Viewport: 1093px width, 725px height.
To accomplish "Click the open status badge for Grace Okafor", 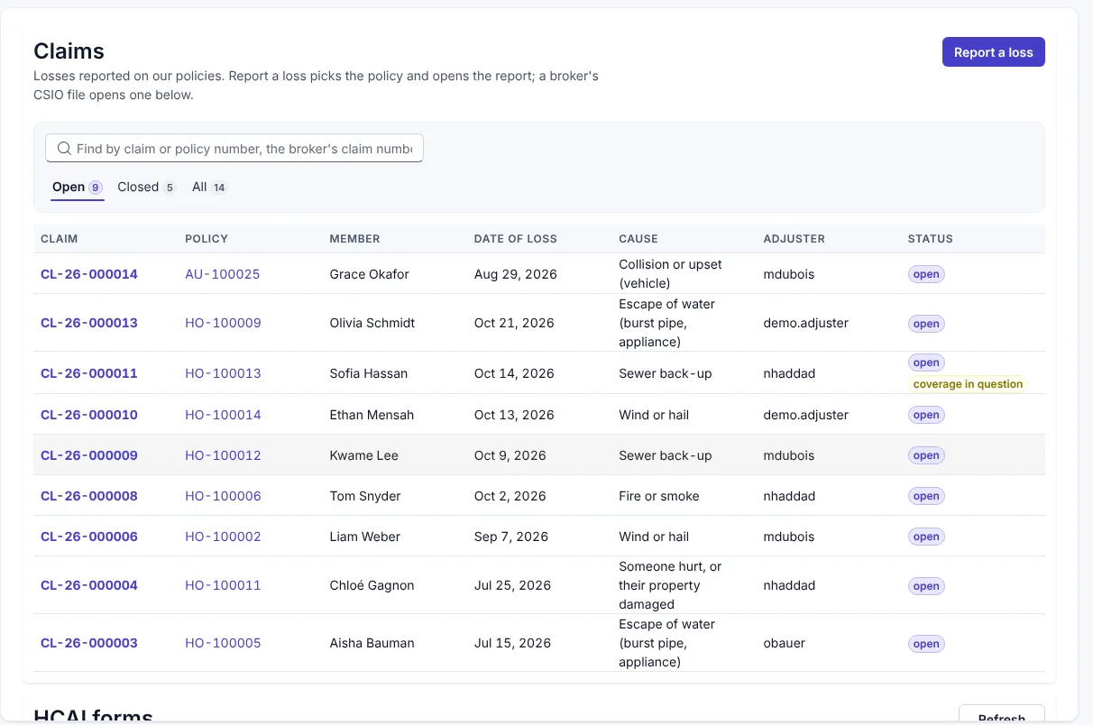I will coord(926,274).
